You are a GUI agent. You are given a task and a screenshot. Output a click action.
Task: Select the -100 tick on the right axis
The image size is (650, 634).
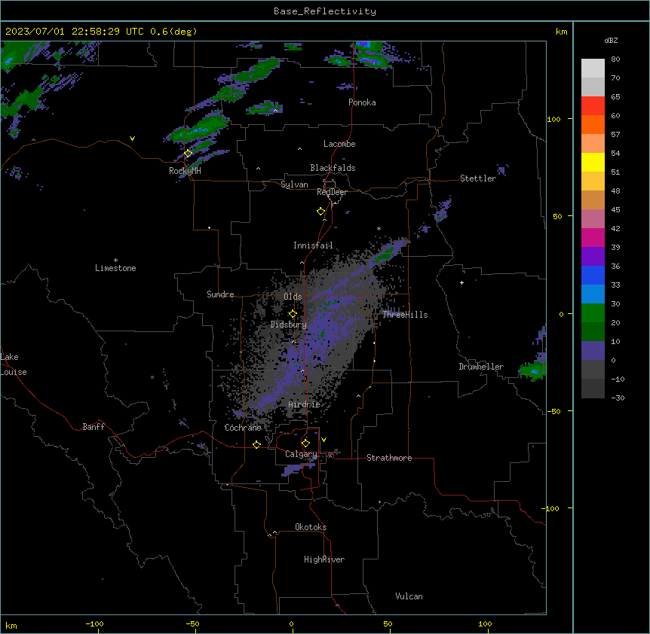(551, 508)
